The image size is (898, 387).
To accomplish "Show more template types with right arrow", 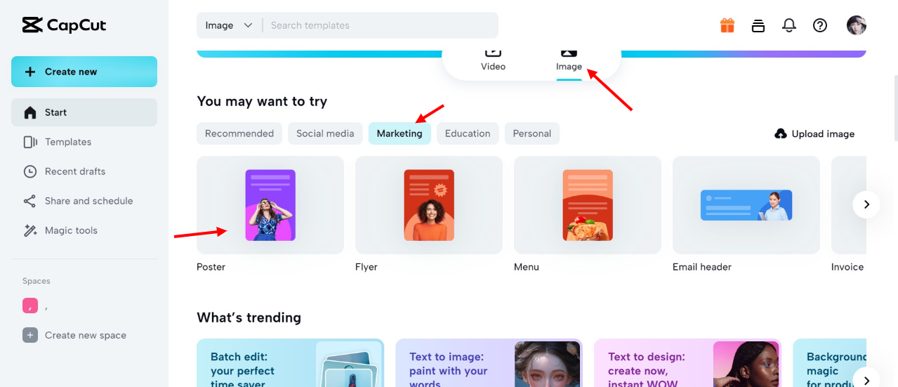I will click(x=866, y=204).
